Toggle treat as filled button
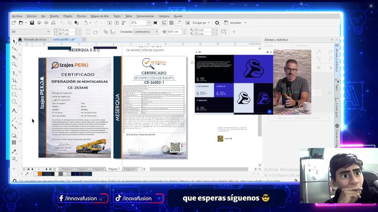 coord(224,32)
